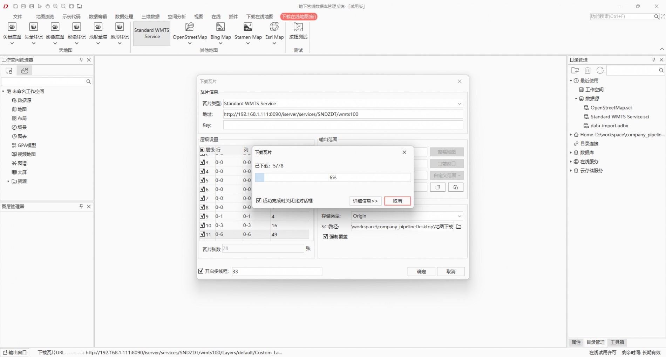Open the Esri Map tool
The width and height of the screenshot is (666, 357).
pos(274,27)
